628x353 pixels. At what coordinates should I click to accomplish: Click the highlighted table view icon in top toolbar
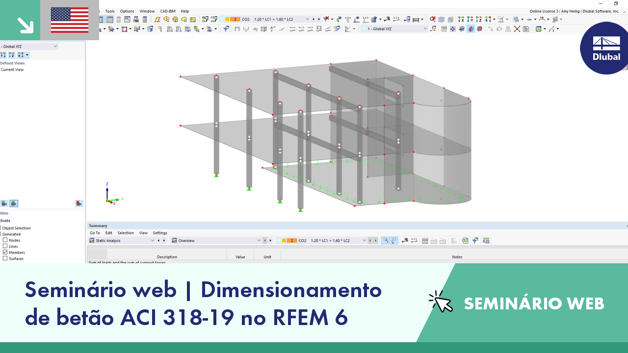(110, 20)
